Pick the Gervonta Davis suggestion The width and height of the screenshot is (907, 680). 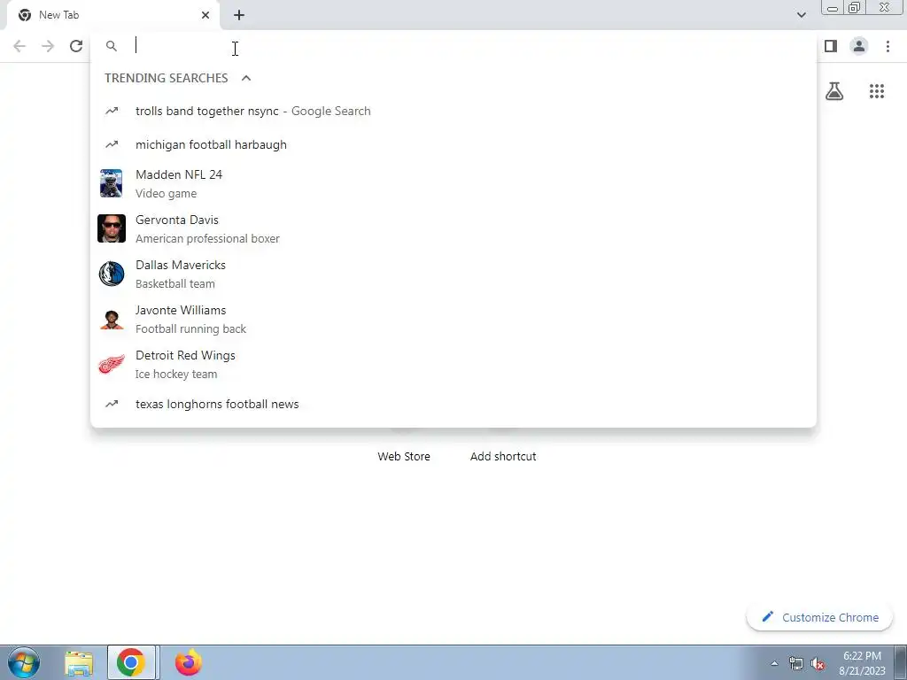[453, 228]
